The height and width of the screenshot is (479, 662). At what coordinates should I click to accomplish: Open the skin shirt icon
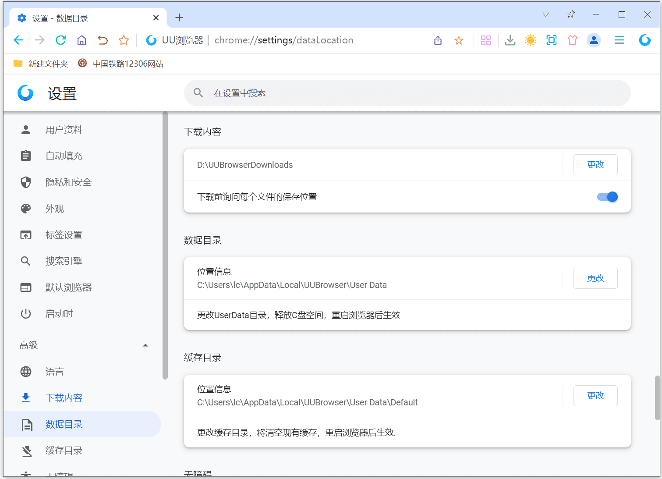tap(573, 40)
